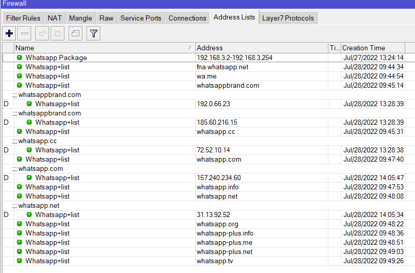Sort by the Name column header
The height and width of the screenshot is (273, 415).
tap(105, 48)
